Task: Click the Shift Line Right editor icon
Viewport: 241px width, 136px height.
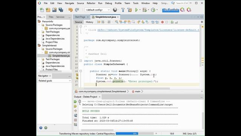Action: coord(157,22)
